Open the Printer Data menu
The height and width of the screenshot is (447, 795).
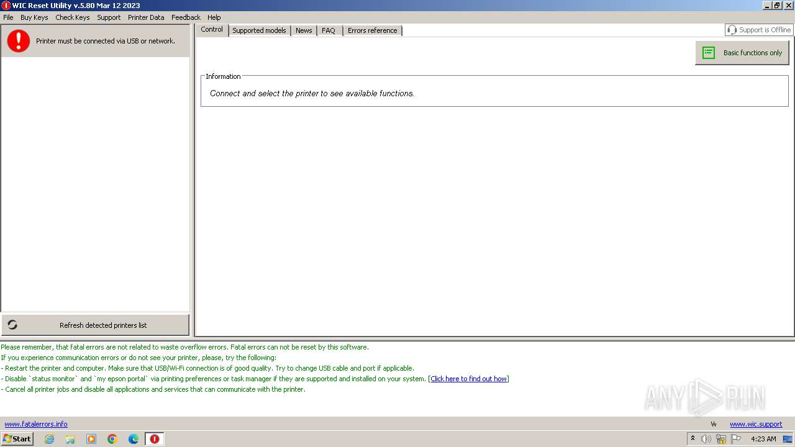point(146,17)
